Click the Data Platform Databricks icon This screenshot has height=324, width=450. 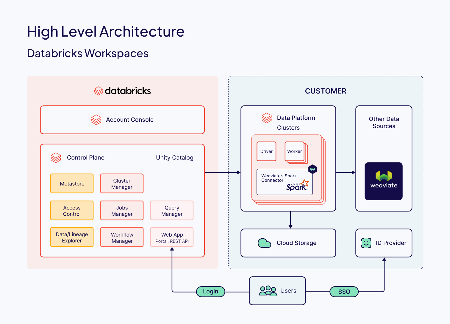coord(267,118)
